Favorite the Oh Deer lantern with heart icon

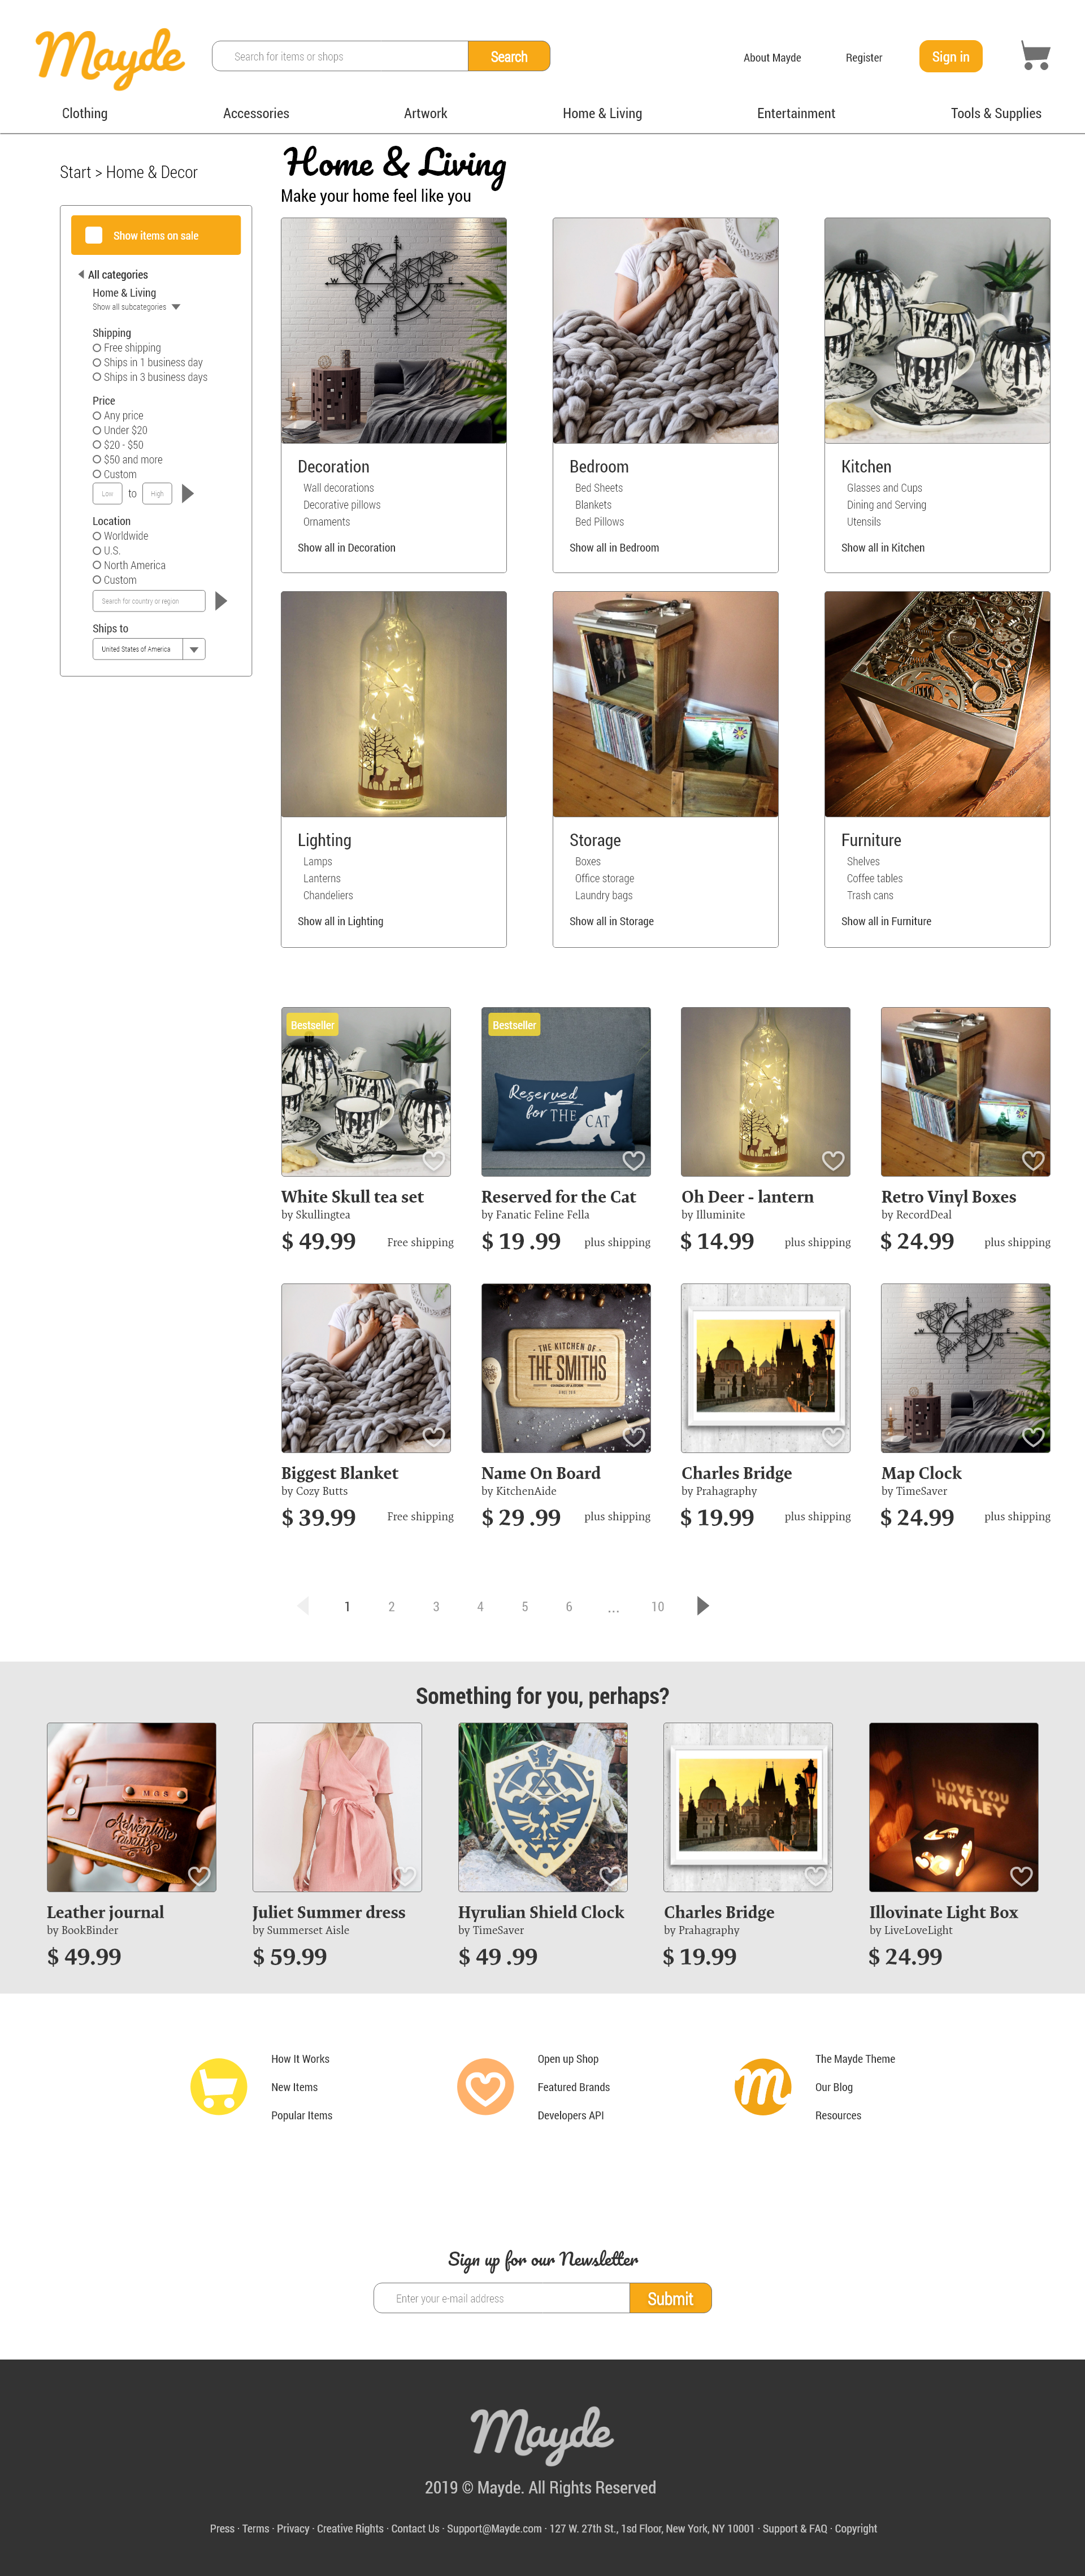tap(832, 1160)
